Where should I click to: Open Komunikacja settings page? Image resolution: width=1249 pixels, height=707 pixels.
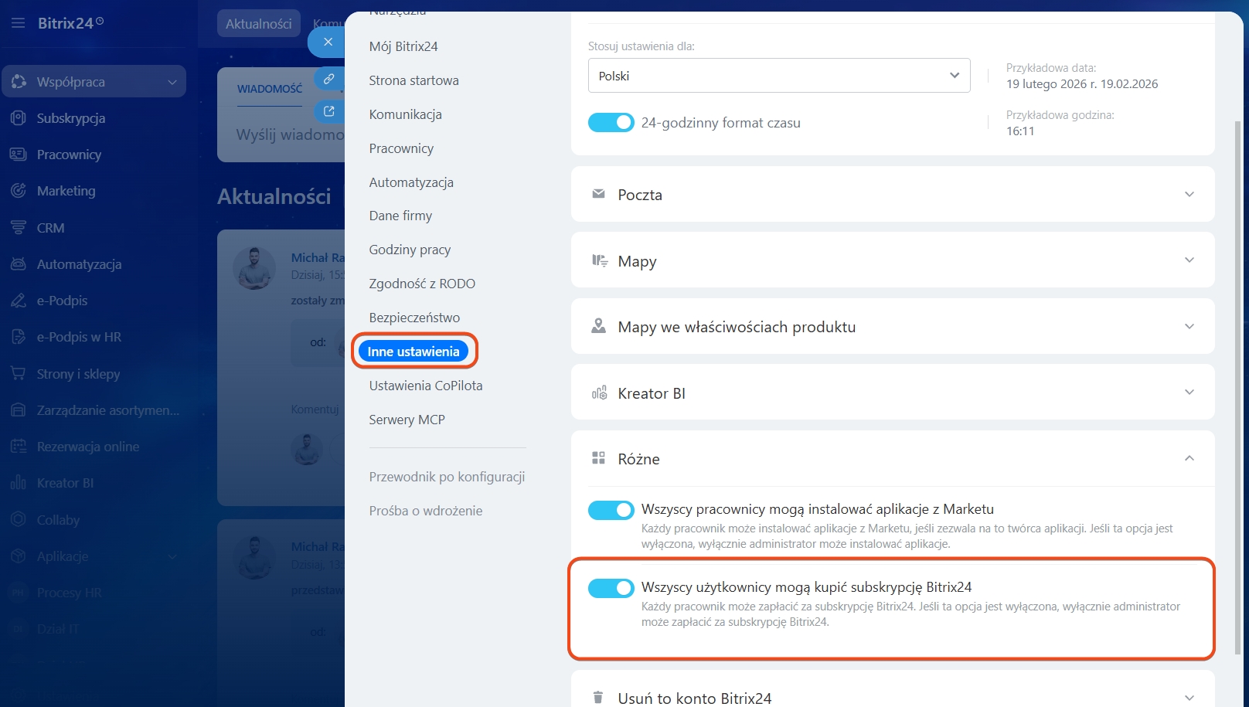click(406, 114)
